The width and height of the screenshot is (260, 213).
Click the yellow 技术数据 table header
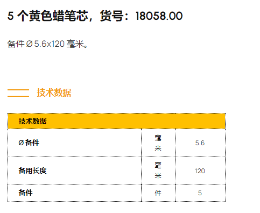[116, 121]
